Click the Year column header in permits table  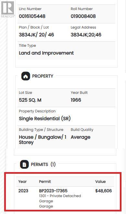[x=22, y=182]
